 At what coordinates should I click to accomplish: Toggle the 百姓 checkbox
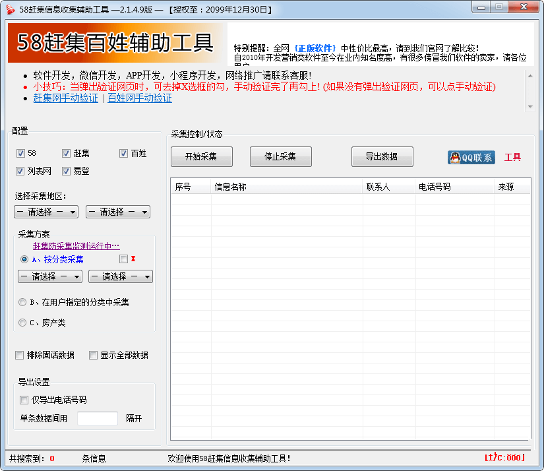(x=123, y=154)
